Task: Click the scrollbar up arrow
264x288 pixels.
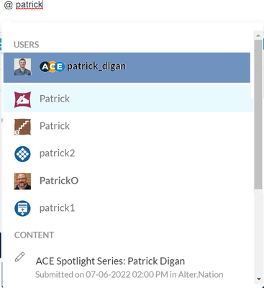Action: pyautogui.click(x=258, y=35)
